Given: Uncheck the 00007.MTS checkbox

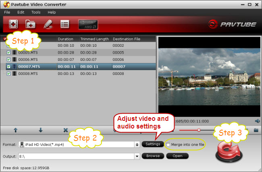Looking at the screenshot, I should 8,66.
